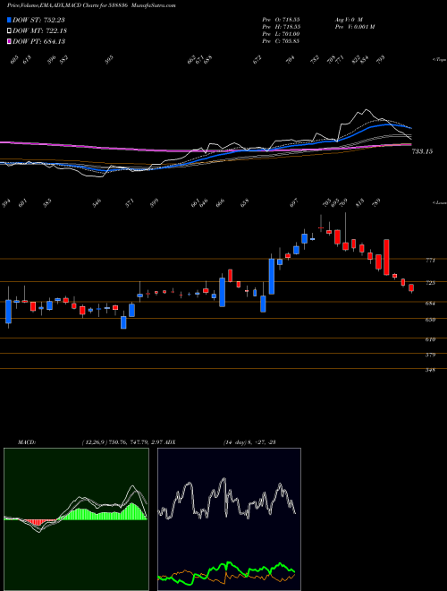This screenshot has width=447, height=591.
Task: Click the previous close value 'C: 705.85'
Action: pos(286,41)
